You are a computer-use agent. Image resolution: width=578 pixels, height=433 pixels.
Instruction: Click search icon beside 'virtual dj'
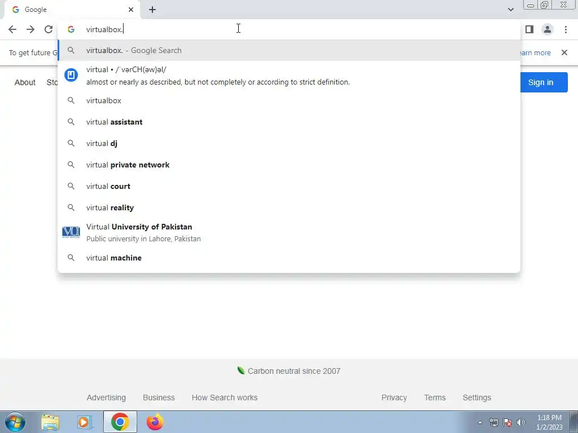click(x=71, y=143)
